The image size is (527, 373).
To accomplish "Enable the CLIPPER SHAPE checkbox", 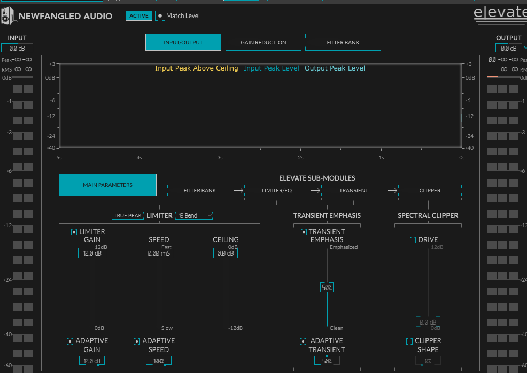I will pyautogui.click(x=409, y=341).
